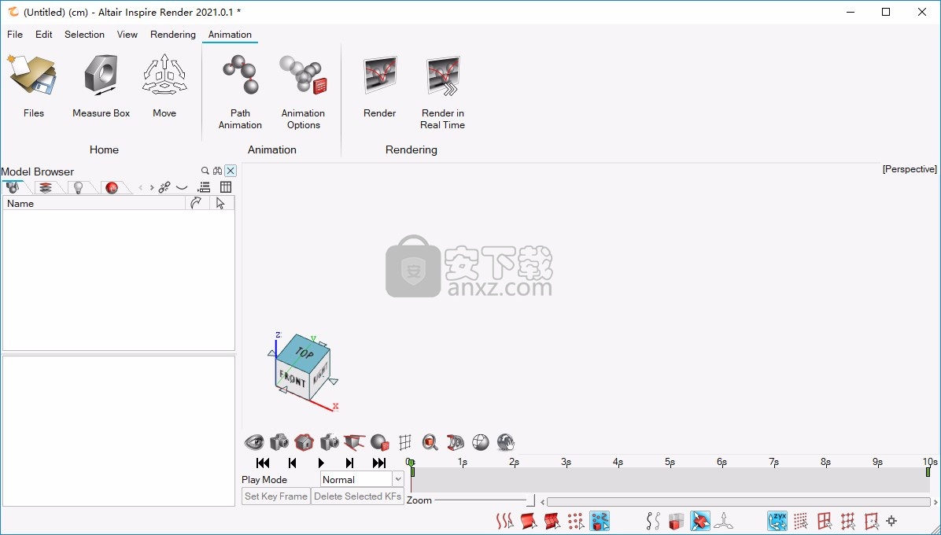Viewport: 941px width, 535px height.
Task: Open the View menu
Action: tap(127, 34)
